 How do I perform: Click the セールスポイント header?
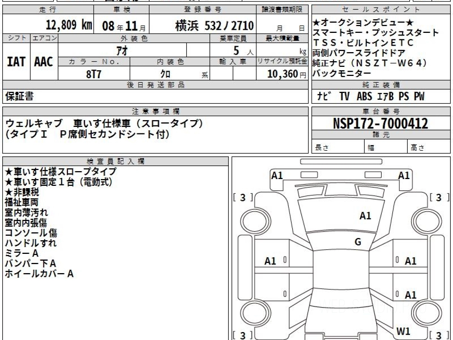(x=381, y=9)
